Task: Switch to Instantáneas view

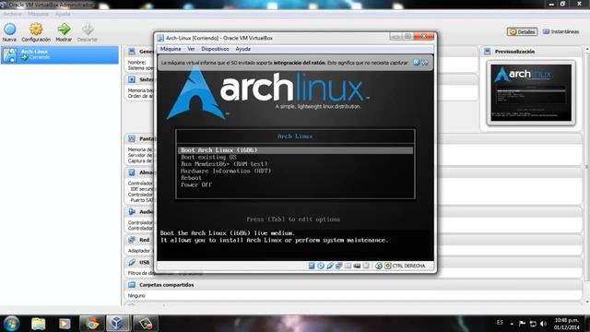Action: (x=560, y=32)
